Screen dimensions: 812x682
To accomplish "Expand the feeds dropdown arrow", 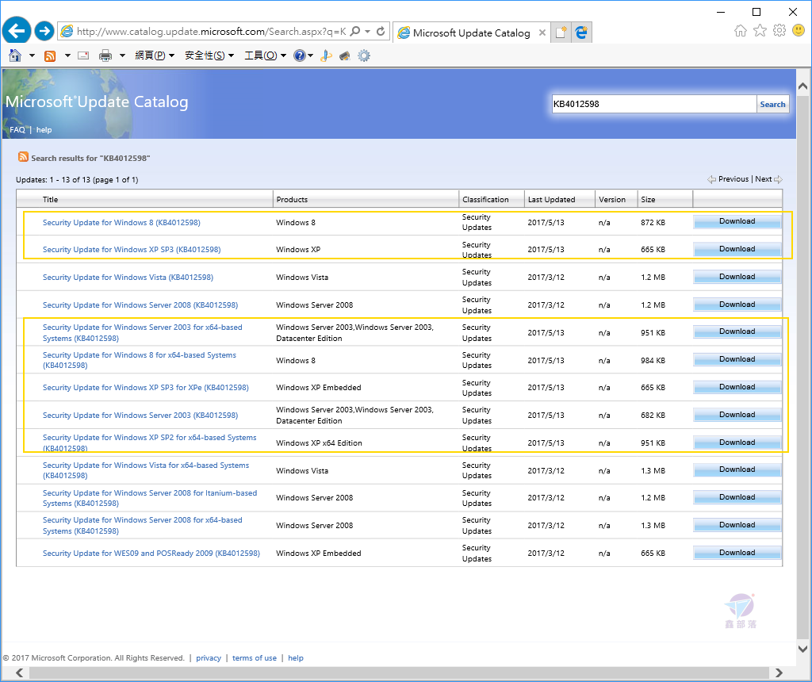I will click(67, 56).
